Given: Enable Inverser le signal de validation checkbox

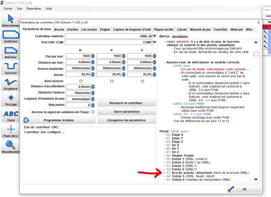Looking at the screenshot, I should (x=93, y=112).
